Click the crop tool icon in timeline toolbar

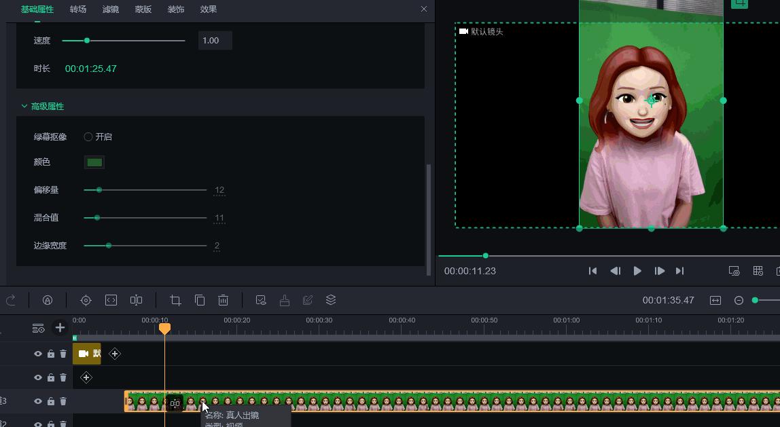(x=175, y=300)
